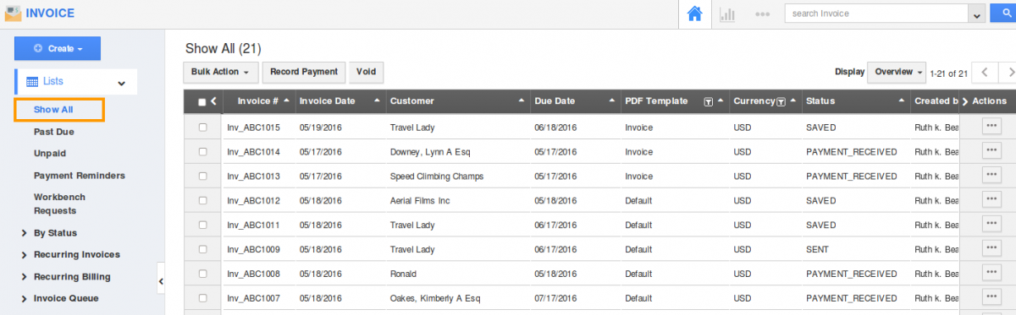Click customer Aerial Films Inc
This screenshot has width=1016, height=315.
point(420,201)
